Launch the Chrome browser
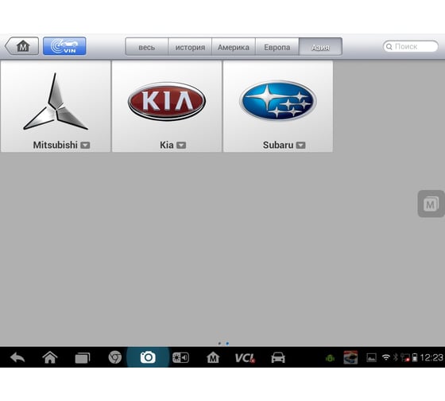This screenshot has height=401, width=445. pyautogui.click(x=115, y=357)
